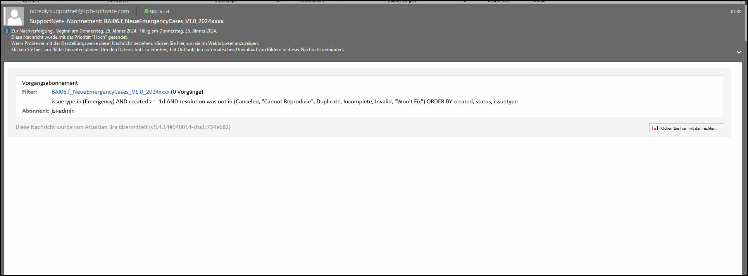Click the info line about viewing in a web browser

tap(135, 43)
